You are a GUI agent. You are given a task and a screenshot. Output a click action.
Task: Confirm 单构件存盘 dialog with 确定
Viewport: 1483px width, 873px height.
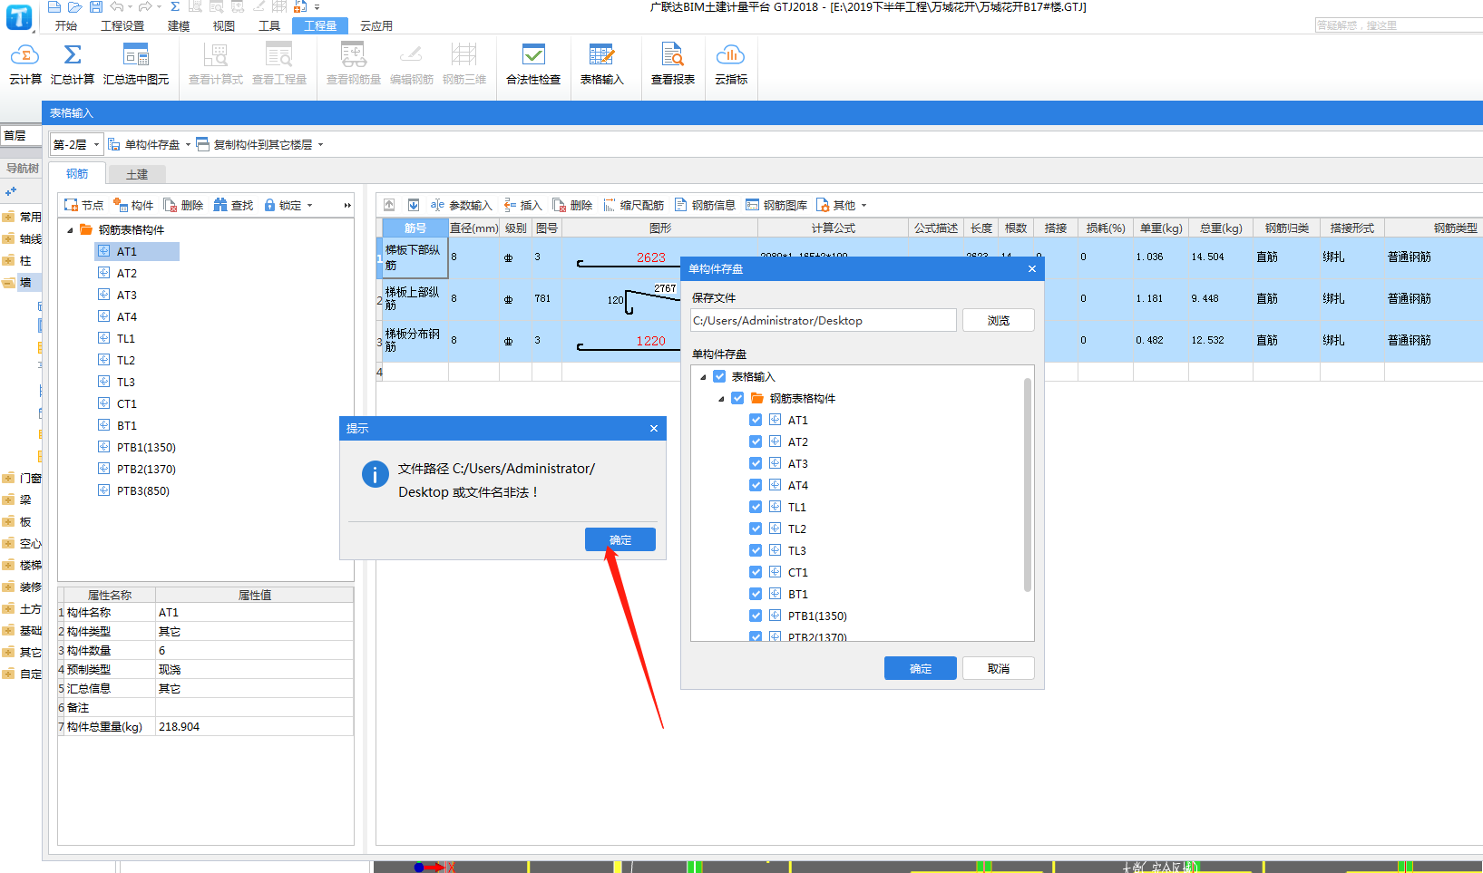pos(921,669)
